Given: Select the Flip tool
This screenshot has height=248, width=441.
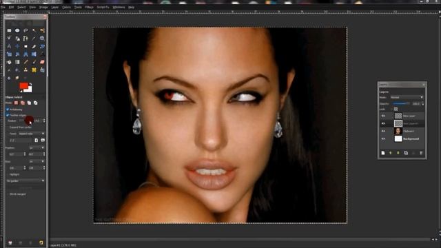Looking at the screenshot, I should click(34, 54).
